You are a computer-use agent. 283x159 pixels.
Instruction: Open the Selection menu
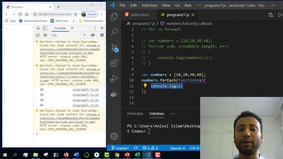pos(149,5)
